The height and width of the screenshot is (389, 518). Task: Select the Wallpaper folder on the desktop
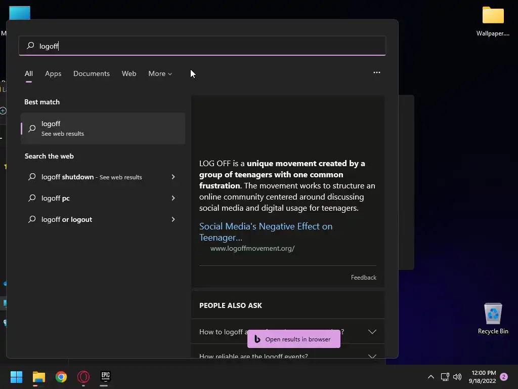tap(493, 21)
